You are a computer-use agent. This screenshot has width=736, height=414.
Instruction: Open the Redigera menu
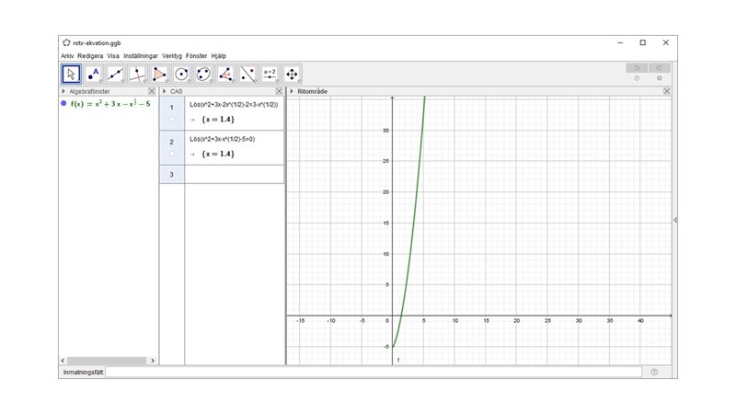(x=90, y=55)
